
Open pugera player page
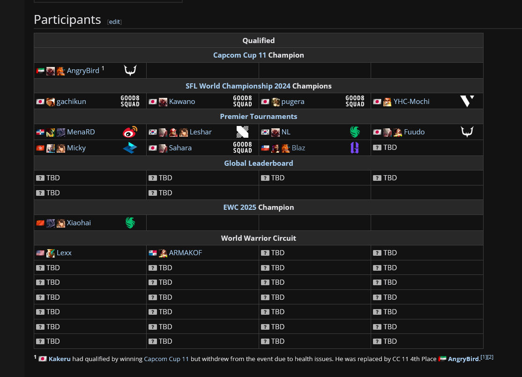coord(293,102)
